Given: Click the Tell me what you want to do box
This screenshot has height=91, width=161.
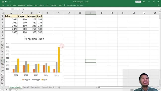Looking at the screenshot, I should coord(75,5).
